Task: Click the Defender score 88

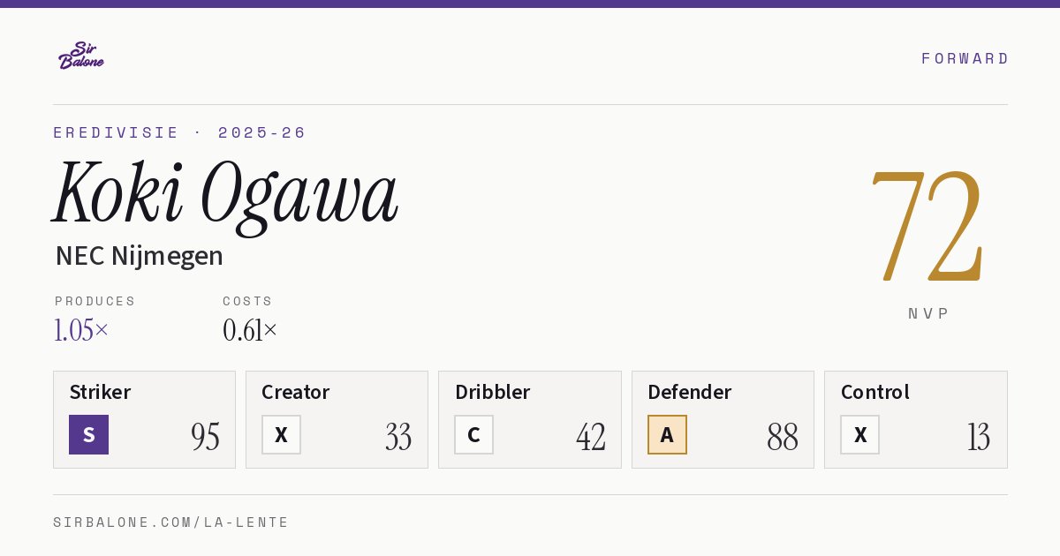Action: (x=783, y=436)
